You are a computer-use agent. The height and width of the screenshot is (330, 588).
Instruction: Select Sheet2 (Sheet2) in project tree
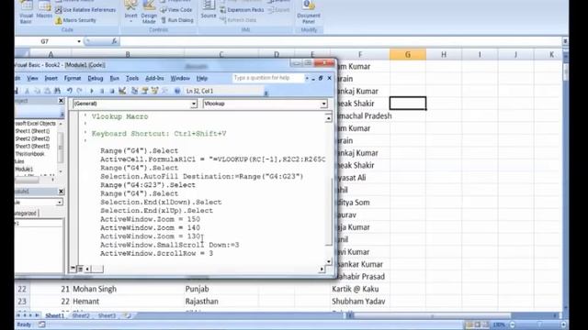click(32, 138)
